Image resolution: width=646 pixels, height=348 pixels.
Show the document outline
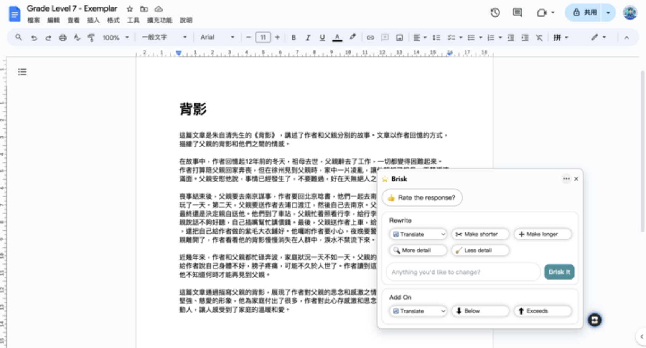tap(22, 72)
